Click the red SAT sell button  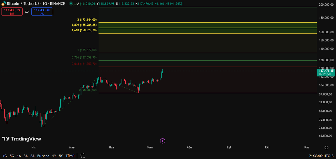click(12, 11)
